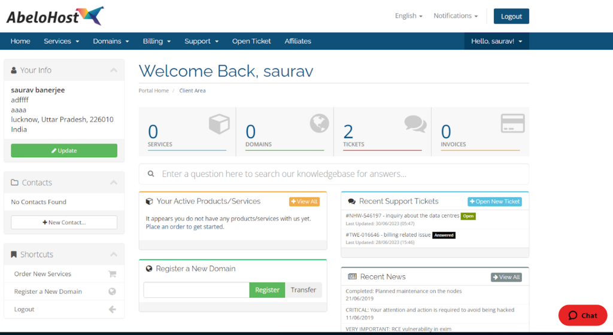The height and width of the screenshot is (335, 613).
Task: Click the green Register button
Action: [x=267, y=290]
